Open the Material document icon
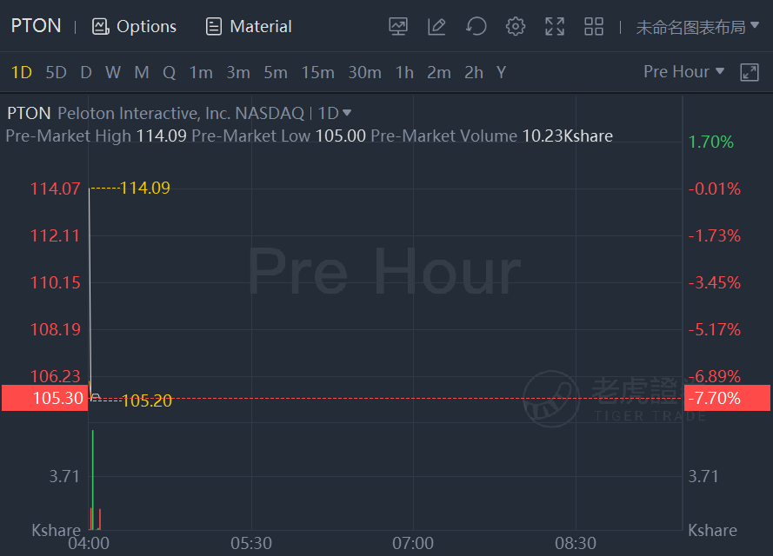The width and height of the screenshot is (773, 556). pos(214,27)
